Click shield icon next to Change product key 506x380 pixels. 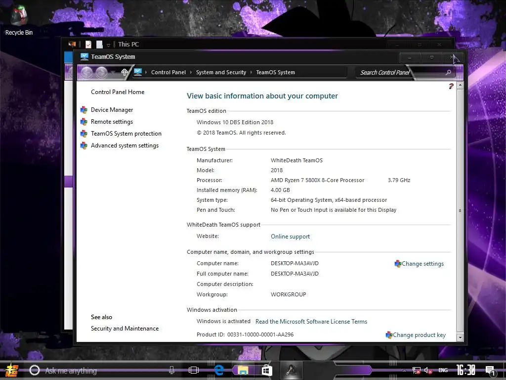point(389,335)
